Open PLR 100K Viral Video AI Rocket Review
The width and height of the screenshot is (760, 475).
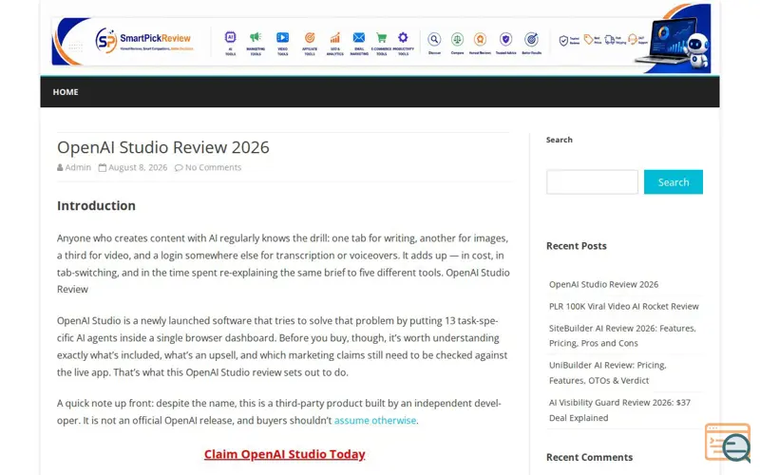[624, 306]
